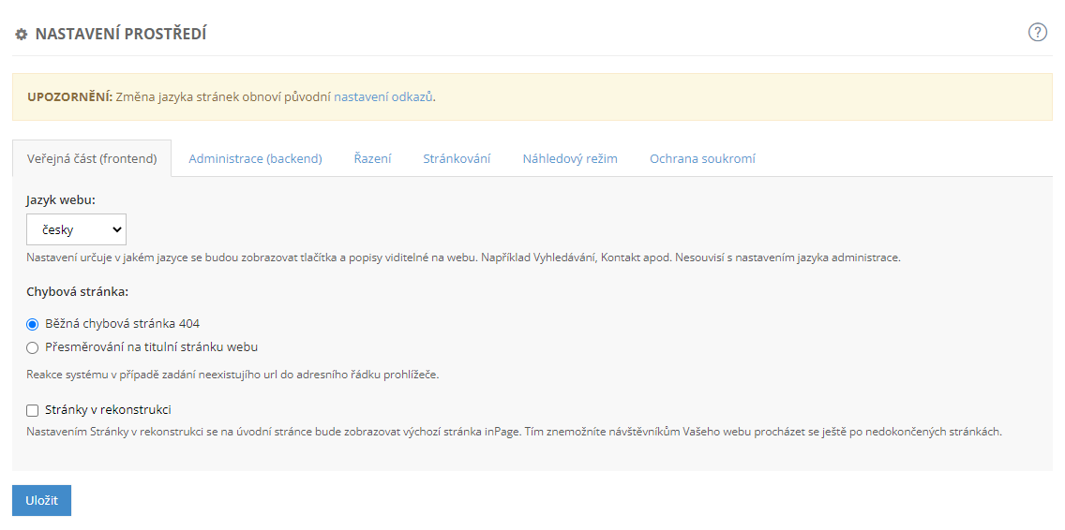The width and height of the screenshot is (1065, 530).
Task: Follow the 'nastavení odkazů' link
Action: click(383, 96)
